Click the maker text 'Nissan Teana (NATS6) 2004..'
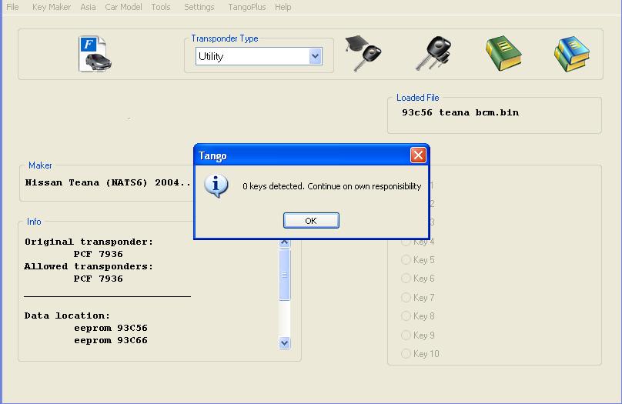This screenshot has height=404, width=622. tap(108, 183)
